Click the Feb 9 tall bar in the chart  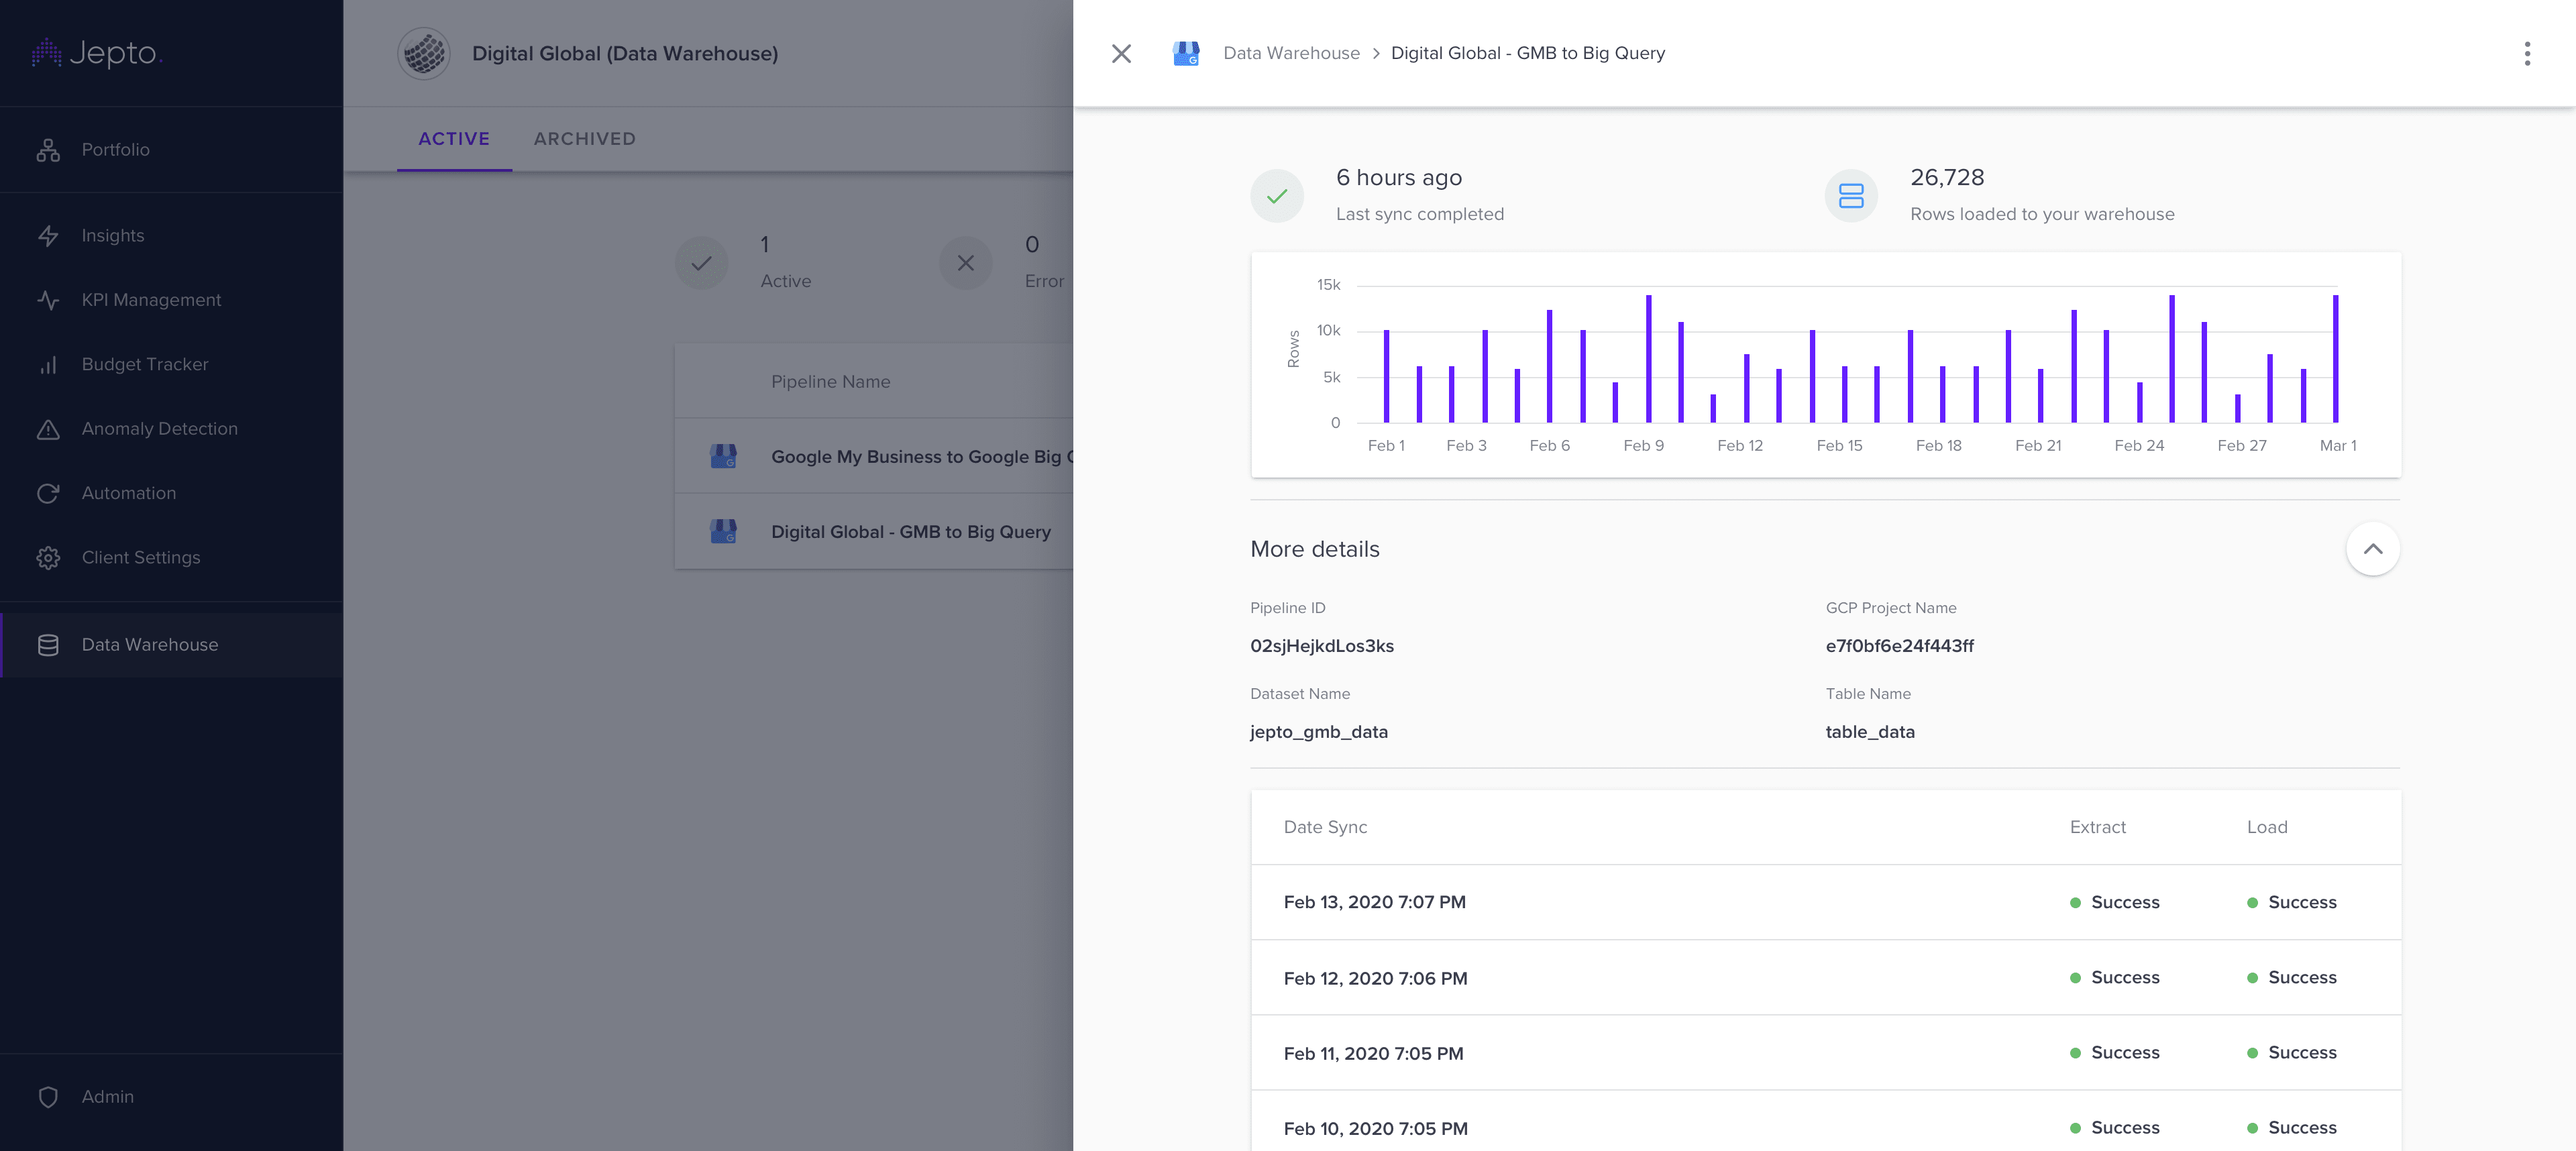tap(1648, 359)
